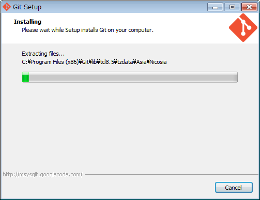This screenshot has width=260, height=200.
Task: Maximize the Git Setup window
Action: point(232,7)
